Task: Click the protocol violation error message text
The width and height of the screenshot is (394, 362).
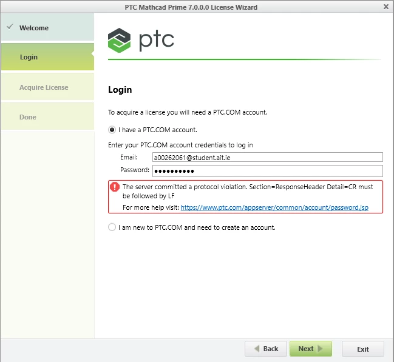Action: pos(248,191)
